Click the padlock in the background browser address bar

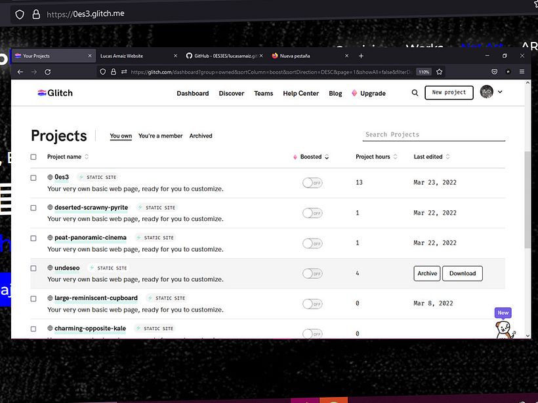coord(36,14)
